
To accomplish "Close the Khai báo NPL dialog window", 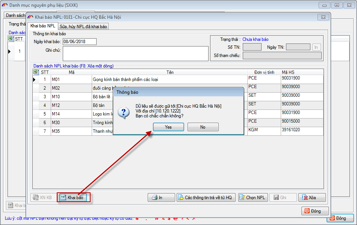I will click(323, 17).
